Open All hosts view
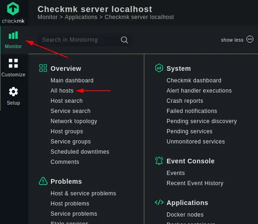 click(x=62, y=91)
